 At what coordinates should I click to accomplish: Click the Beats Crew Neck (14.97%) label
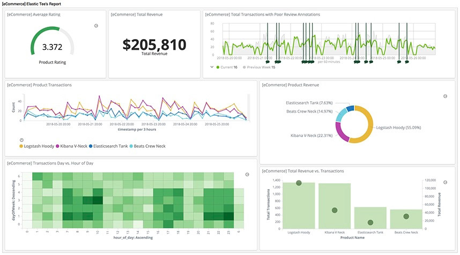pos(309,111)
